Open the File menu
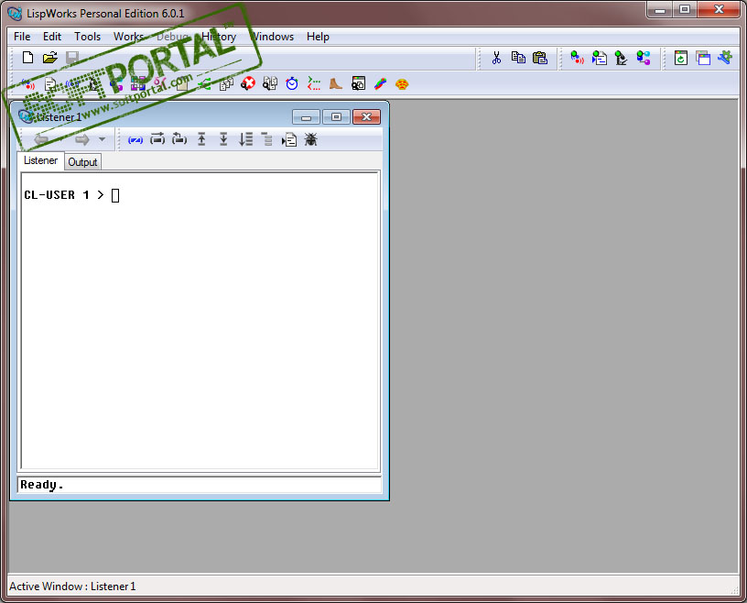This screenshot has width=747, height=603. [x=22, y=37]
